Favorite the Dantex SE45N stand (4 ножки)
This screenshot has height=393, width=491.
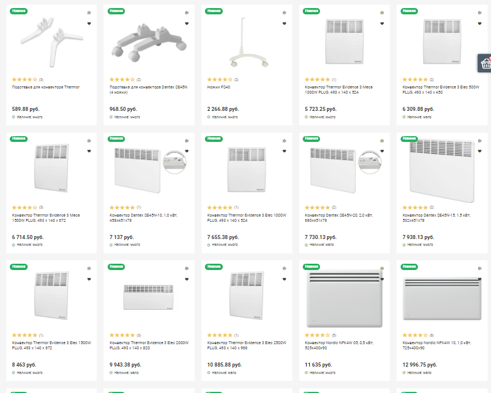pyautogui.click(x=186, y=24)
